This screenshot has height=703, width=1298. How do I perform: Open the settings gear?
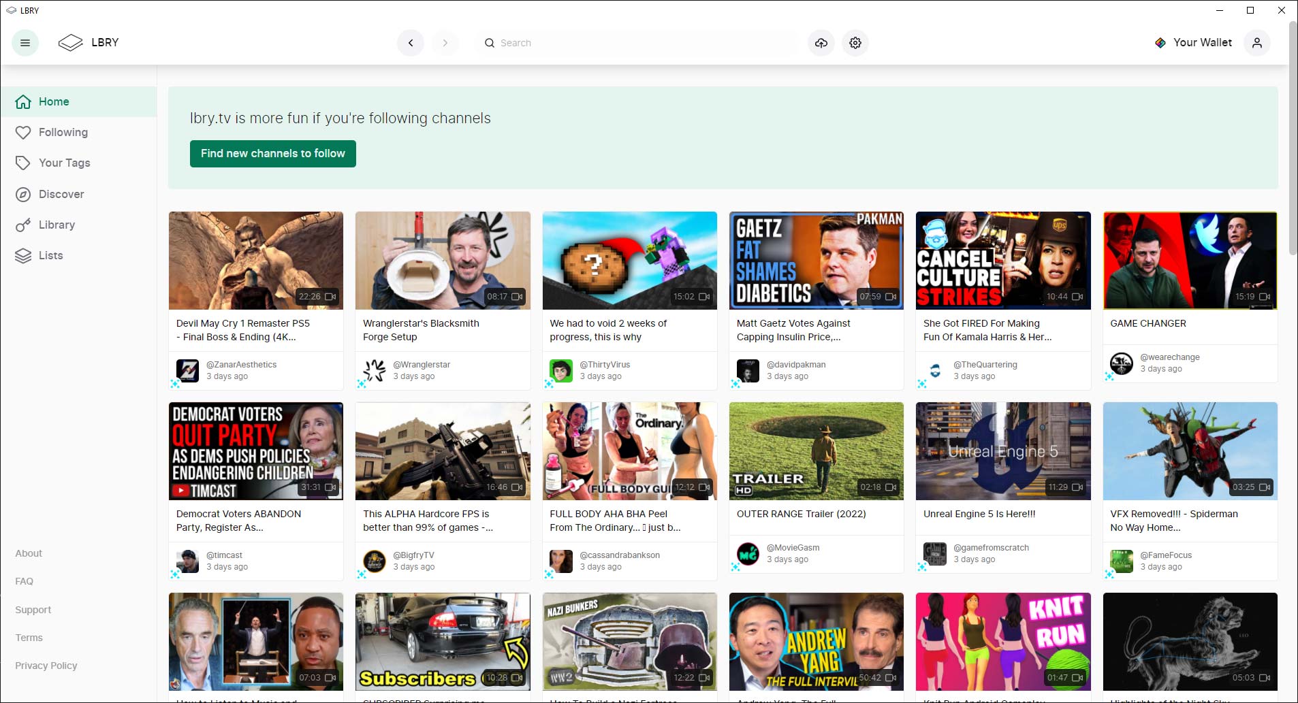[x=855, y=43]
